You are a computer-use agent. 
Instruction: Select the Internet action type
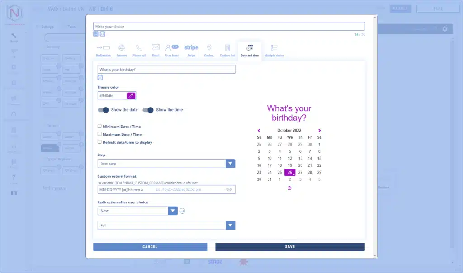(122, 50)
